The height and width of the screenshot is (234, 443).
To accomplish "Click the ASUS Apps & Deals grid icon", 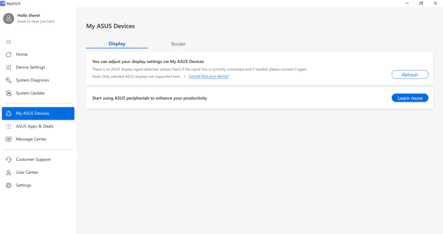I will coord(9,126).
